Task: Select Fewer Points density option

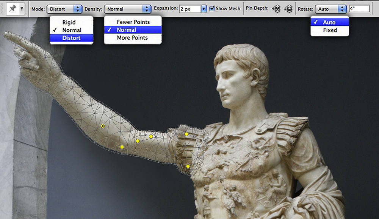Action: tap(133, 22)
